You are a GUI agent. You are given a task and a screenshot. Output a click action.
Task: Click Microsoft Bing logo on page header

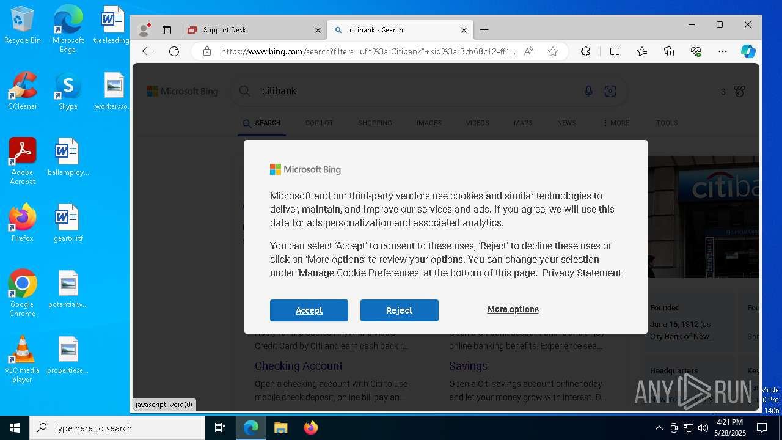click(x=183, y=91)
